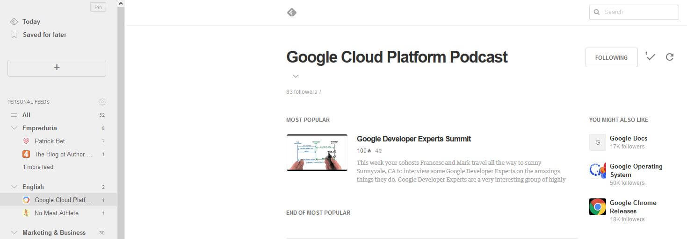Click the 100 popularity score
Viewport: 687px width, 239px height.
point(362,151)
